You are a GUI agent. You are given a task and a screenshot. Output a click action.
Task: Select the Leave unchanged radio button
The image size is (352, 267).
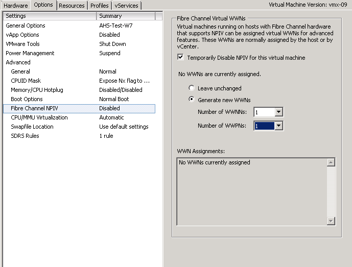click(x=192, y=88)
